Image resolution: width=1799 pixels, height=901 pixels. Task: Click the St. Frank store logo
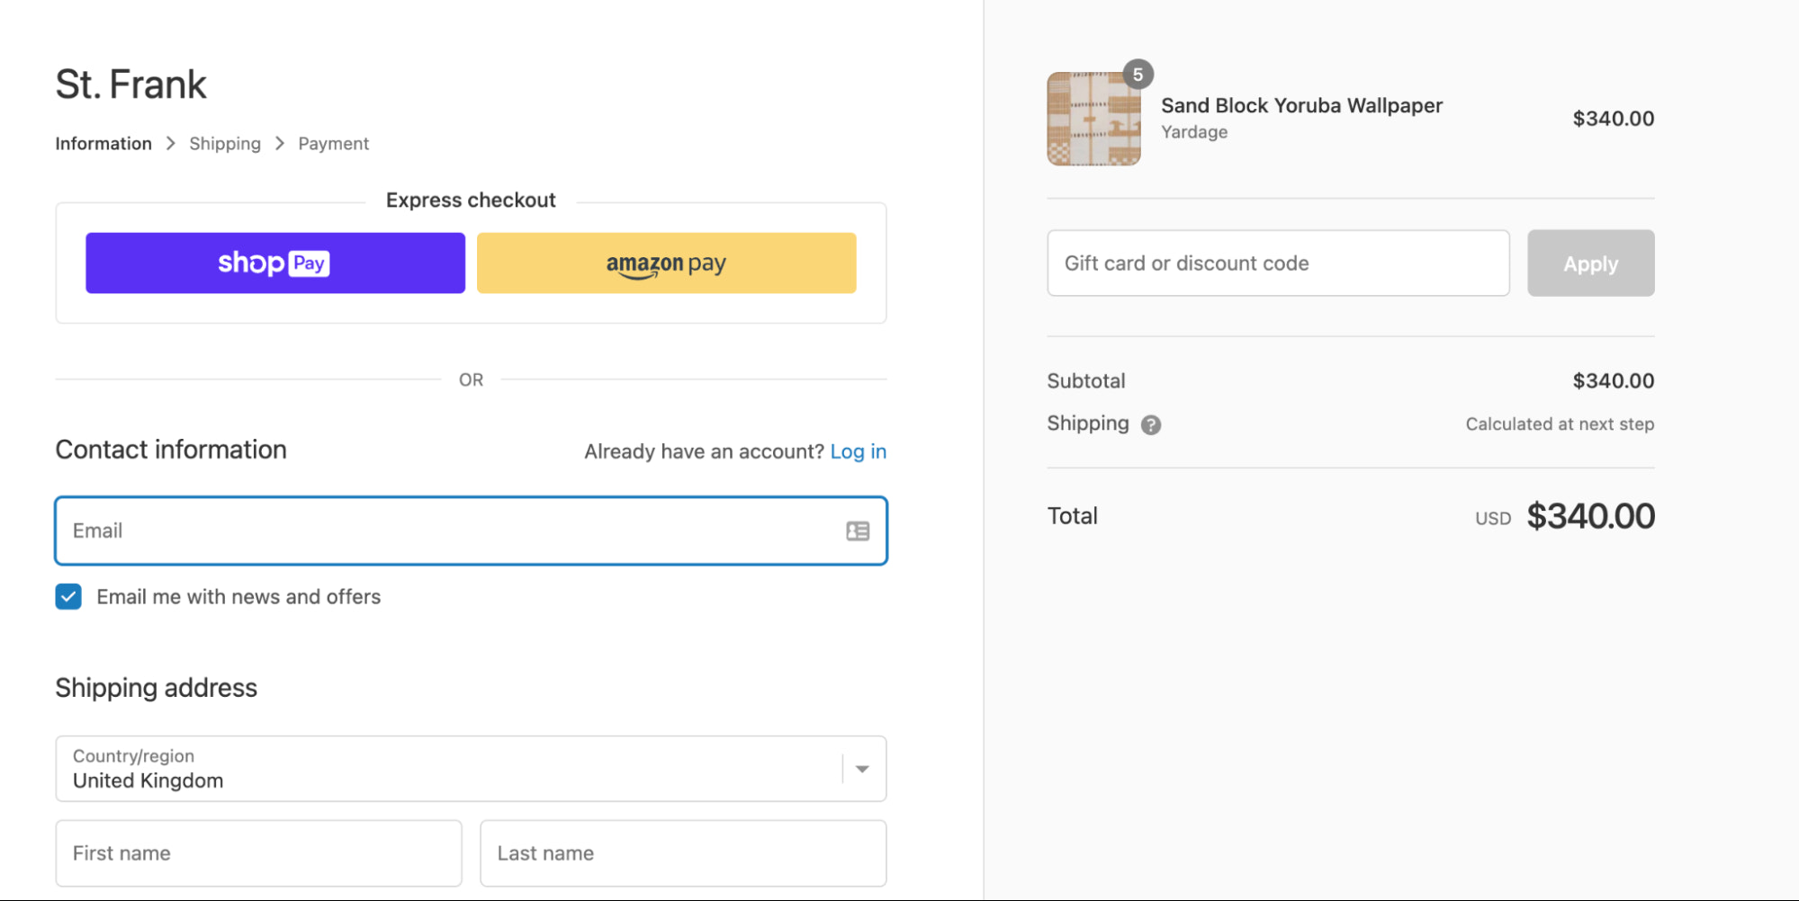click(130, 84)
